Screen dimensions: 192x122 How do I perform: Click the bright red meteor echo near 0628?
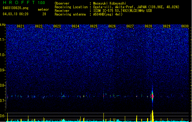153,96
